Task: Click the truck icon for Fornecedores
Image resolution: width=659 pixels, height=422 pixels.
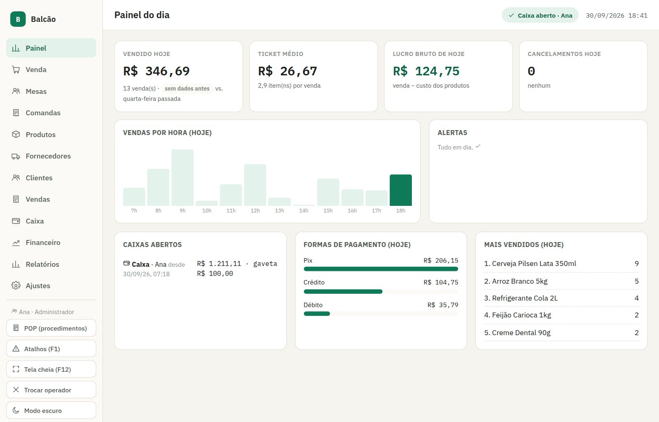Action: click(16, 156)
